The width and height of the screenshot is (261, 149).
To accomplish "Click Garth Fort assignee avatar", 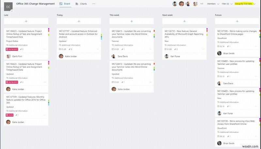I will coord(8,56).
